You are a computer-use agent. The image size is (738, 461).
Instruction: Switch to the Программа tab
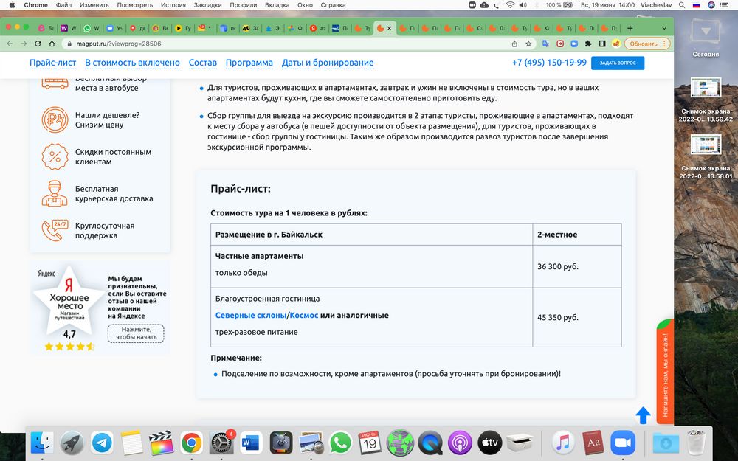(249, 63)
